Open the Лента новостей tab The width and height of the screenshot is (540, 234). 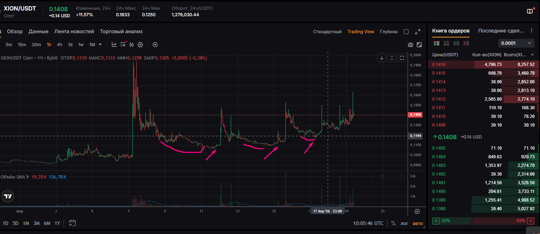(74, 31)
